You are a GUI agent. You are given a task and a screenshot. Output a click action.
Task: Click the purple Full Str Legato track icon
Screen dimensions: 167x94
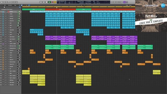[x=3, y=44]
